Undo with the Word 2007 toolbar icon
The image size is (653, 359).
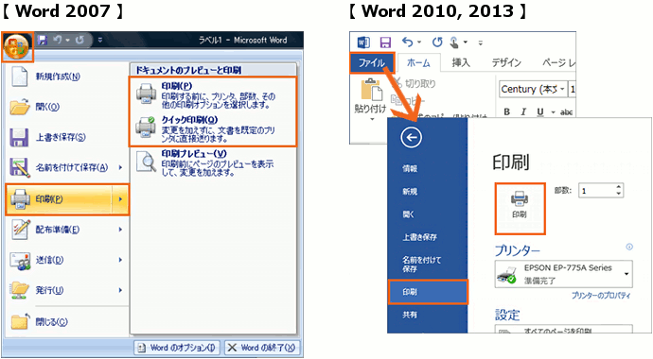click(57, 40)
